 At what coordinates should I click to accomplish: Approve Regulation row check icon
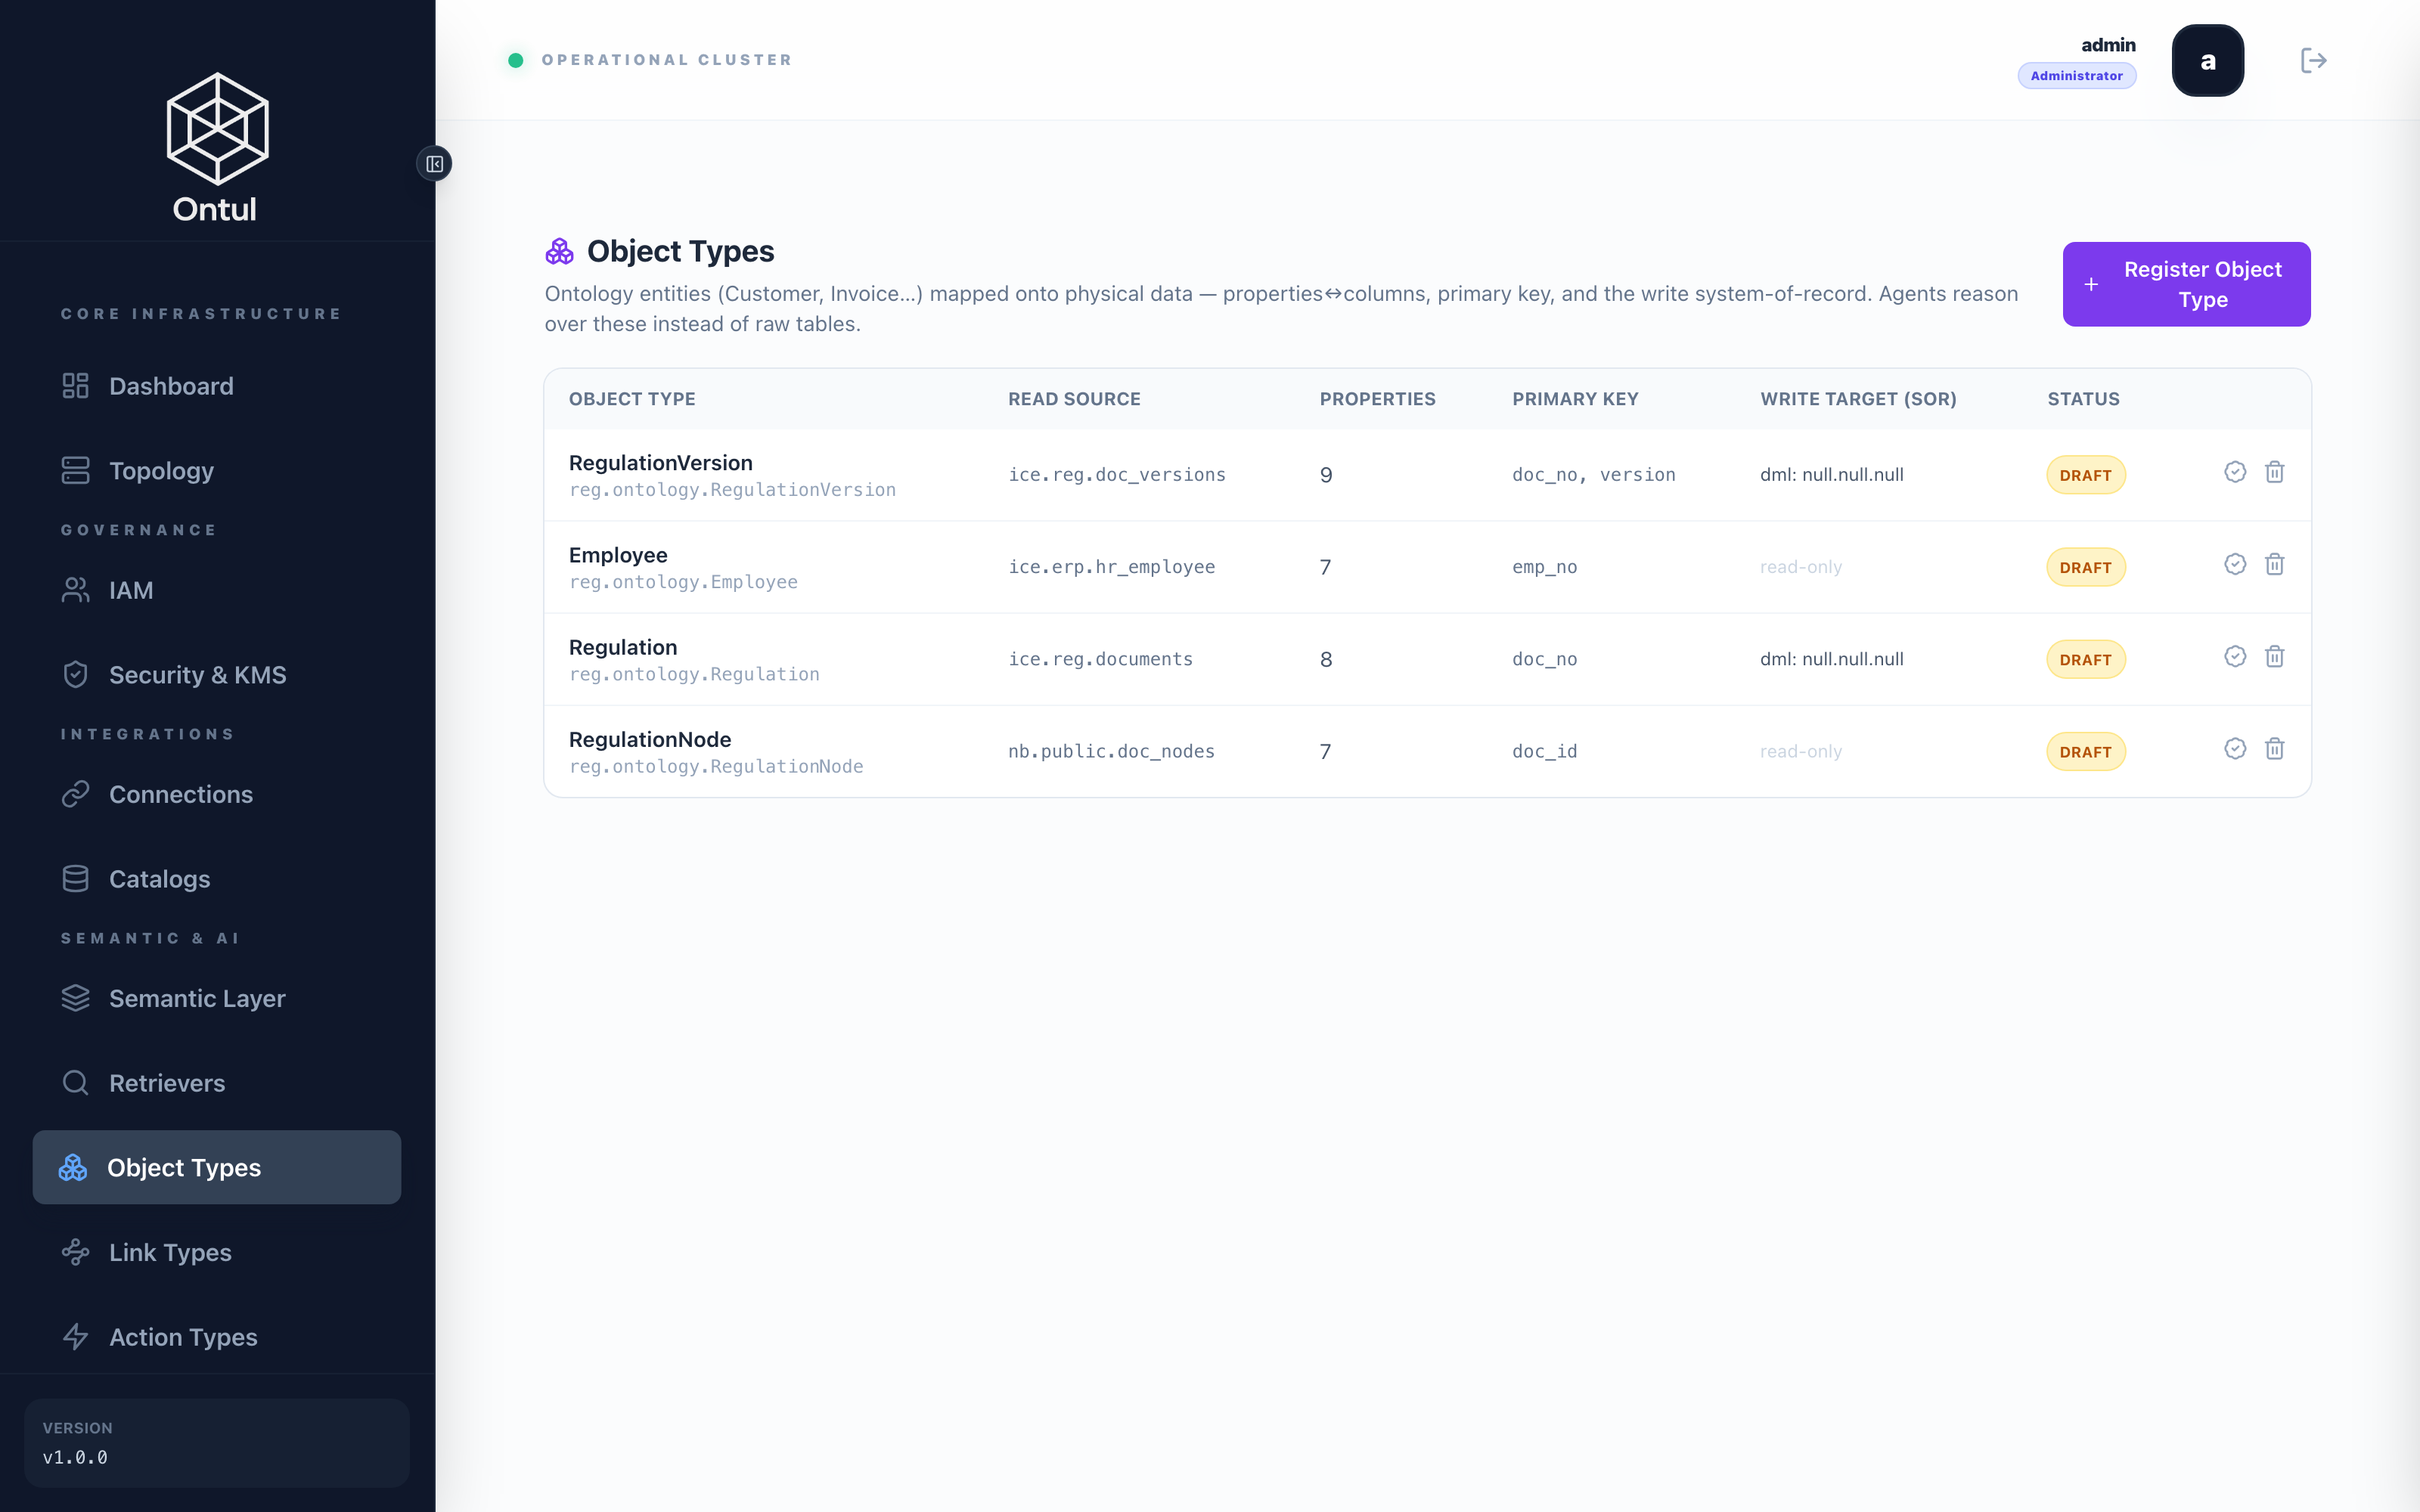[x=2235, y=656]
